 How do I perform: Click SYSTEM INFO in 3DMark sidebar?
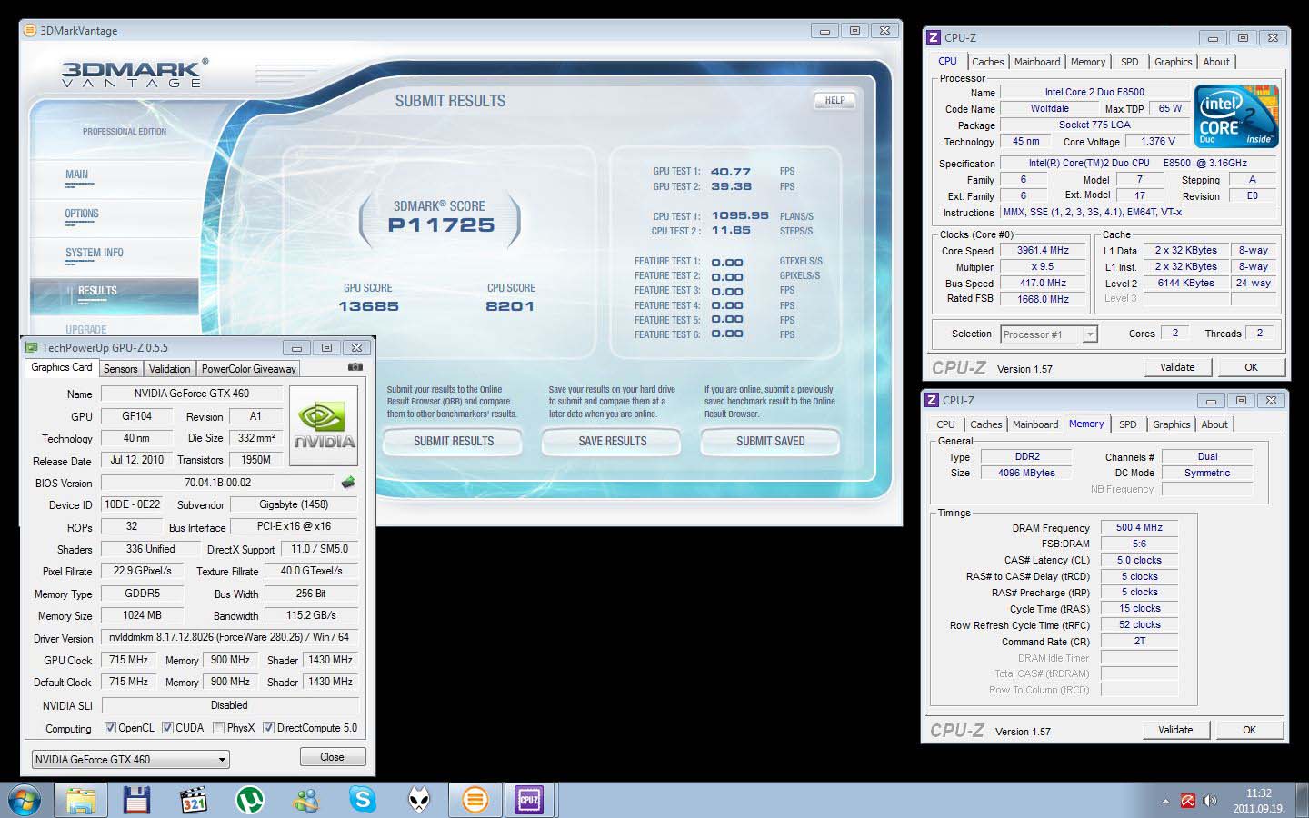[94, 253]
